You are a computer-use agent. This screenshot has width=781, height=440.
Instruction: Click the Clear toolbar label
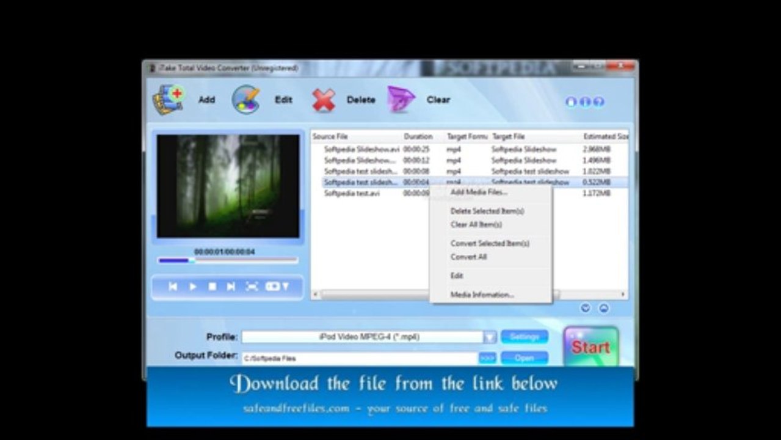coord(438,100)
